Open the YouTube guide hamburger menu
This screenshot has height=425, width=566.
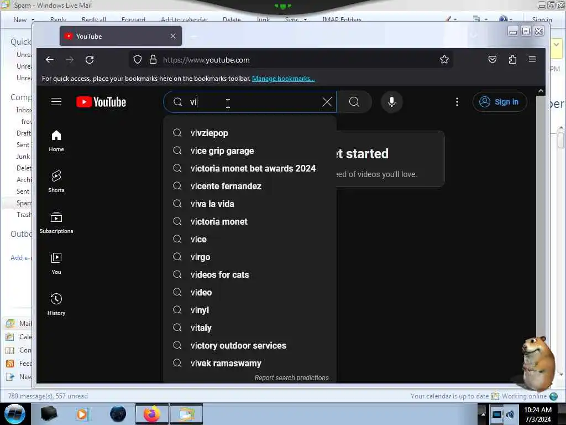[x=56, y=102]
